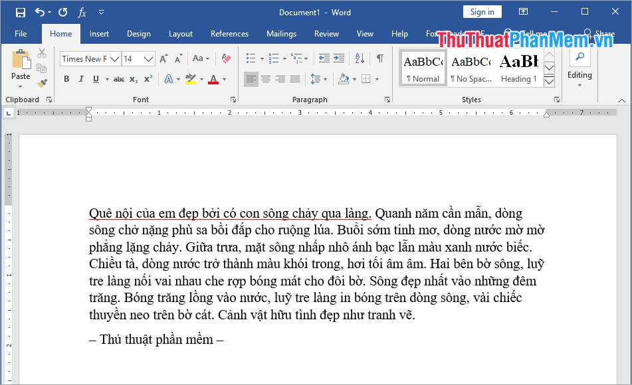Open the Sort tool in the Paragraph group

(360, 58)
